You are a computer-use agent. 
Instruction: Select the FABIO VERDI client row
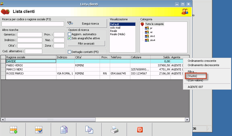point(31,65)
